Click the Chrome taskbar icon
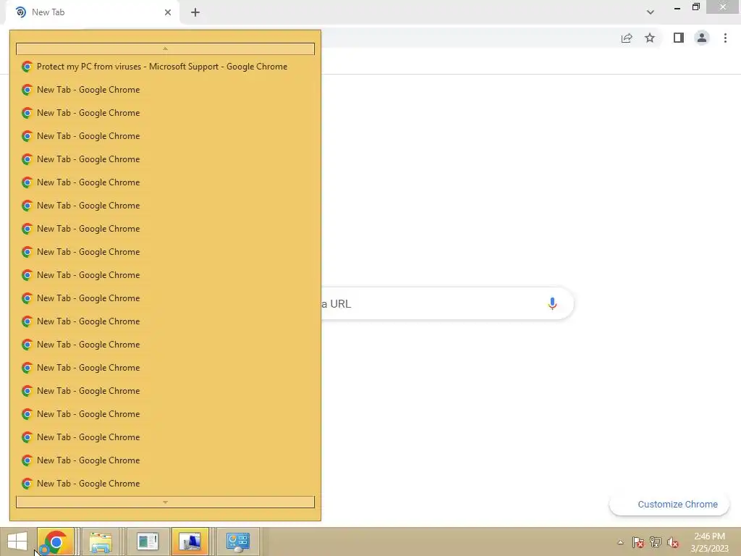 [x=56, y=542]
